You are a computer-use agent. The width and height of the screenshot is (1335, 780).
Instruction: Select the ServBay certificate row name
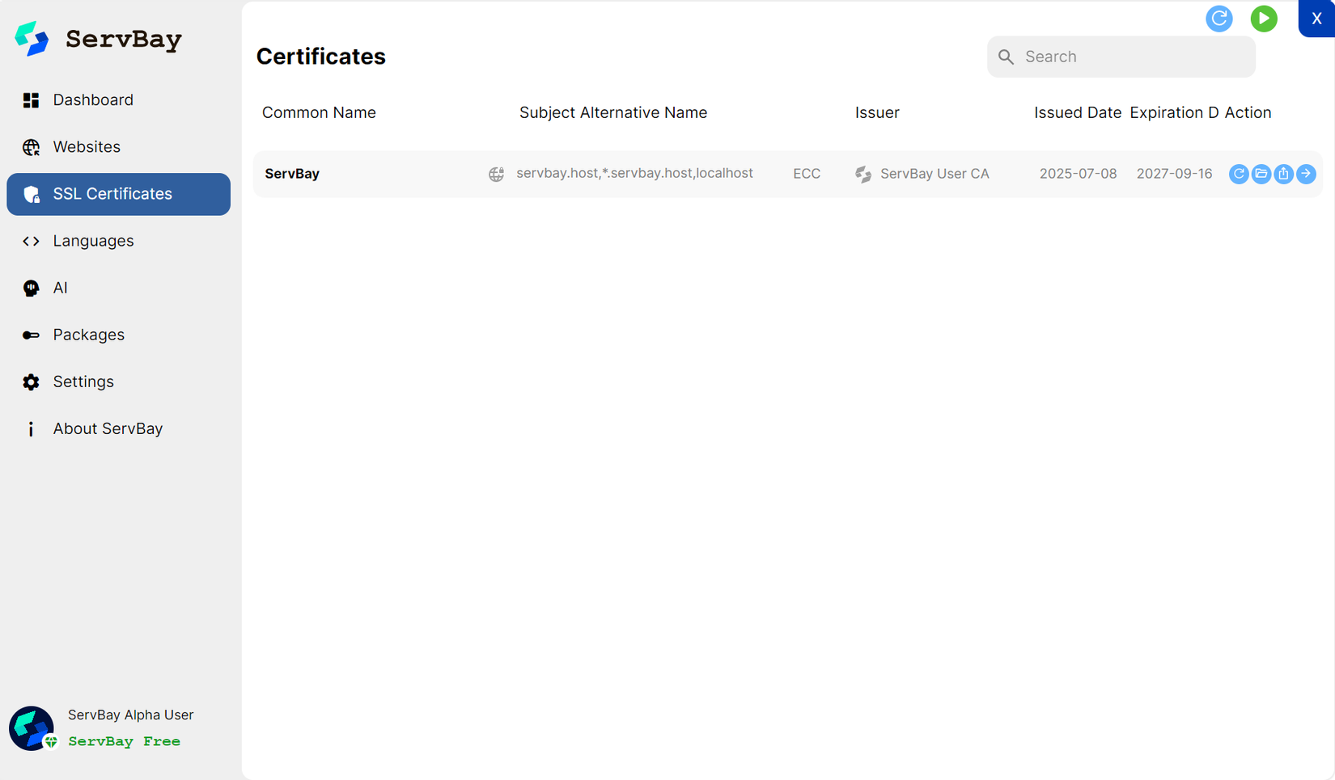[292, 174]
